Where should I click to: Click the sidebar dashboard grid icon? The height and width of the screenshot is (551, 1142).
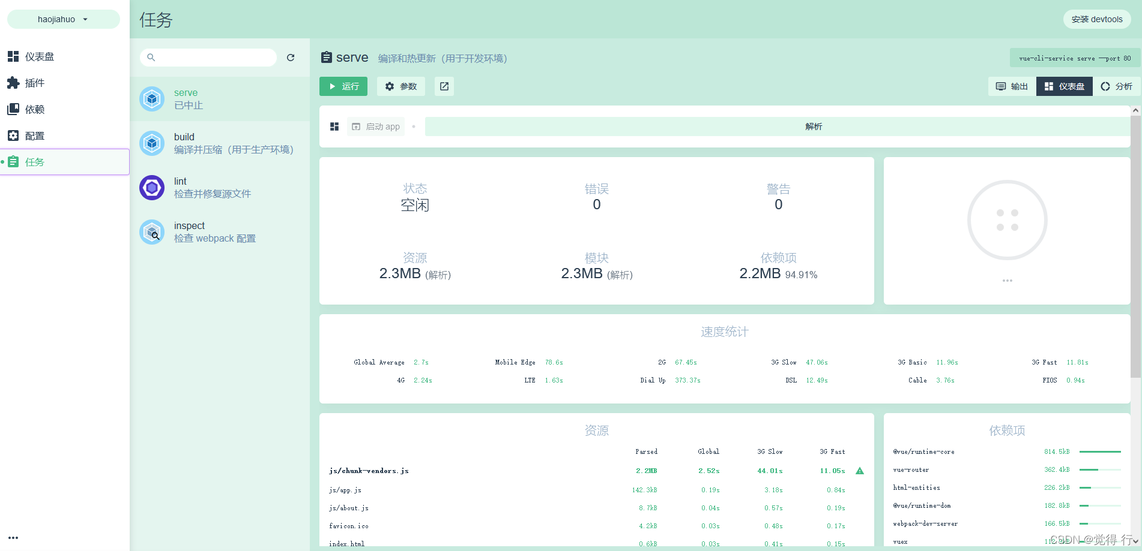coord(13,56)
